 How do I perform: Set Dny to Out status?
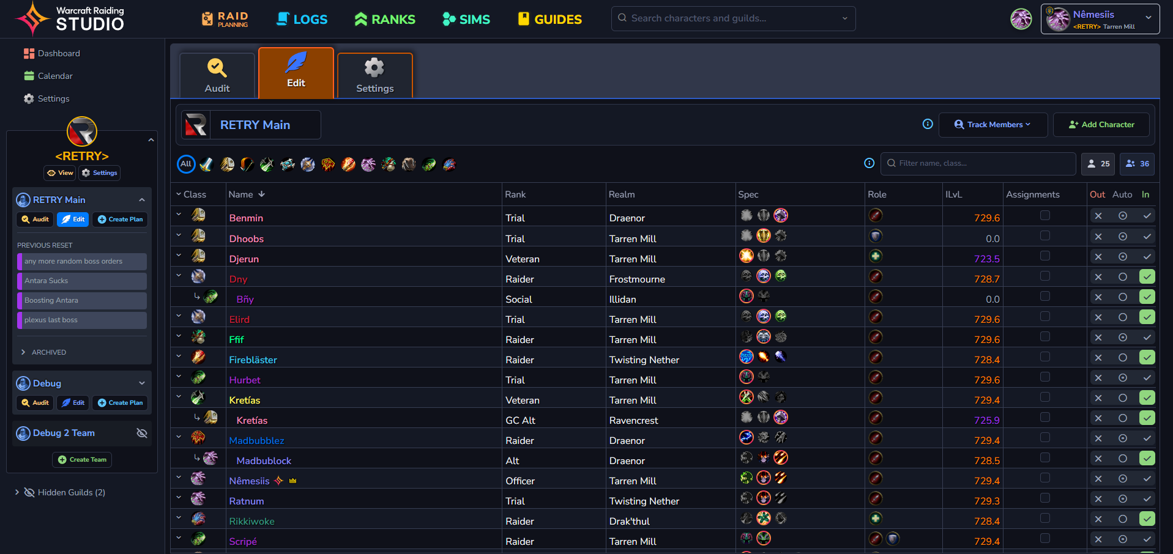point(1098,277)
